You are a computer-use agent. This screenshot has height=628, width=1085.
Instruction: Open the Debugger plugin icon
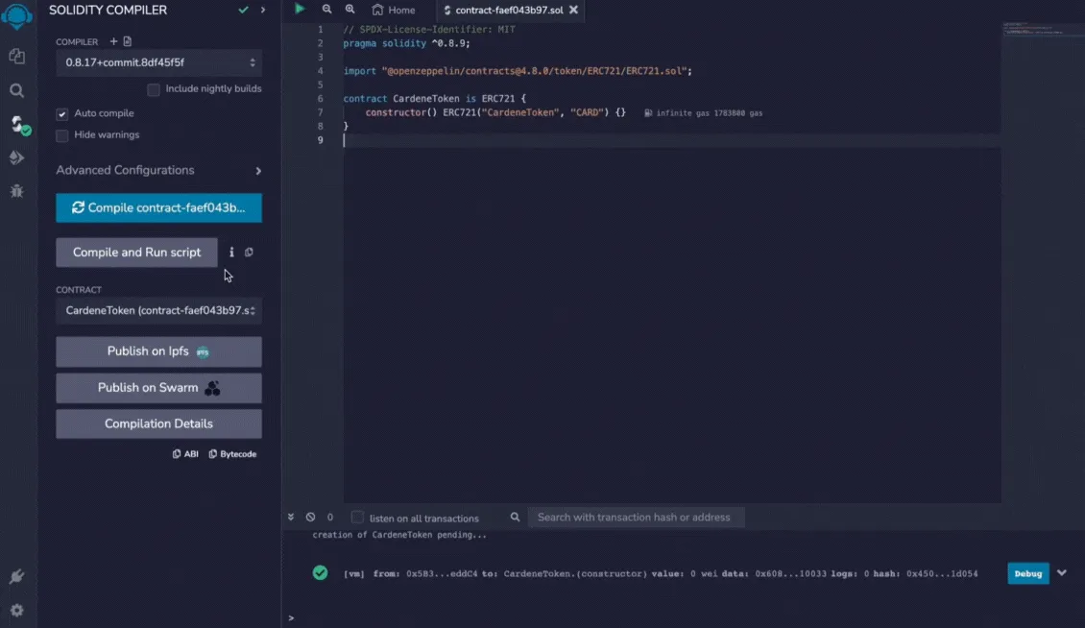pyautogui.click(x=16, y=191)
